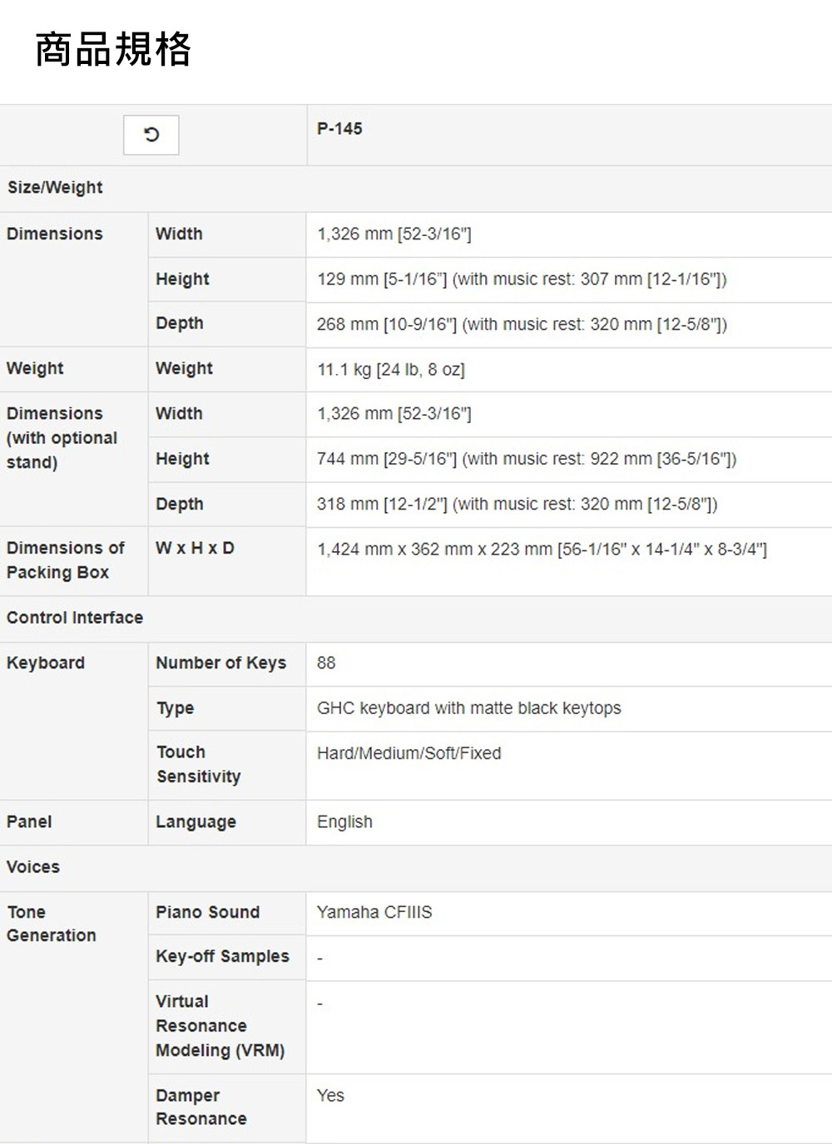Click the Damper Resonance label
Screen dimensions: 832x1144
tap(201, 1107)
